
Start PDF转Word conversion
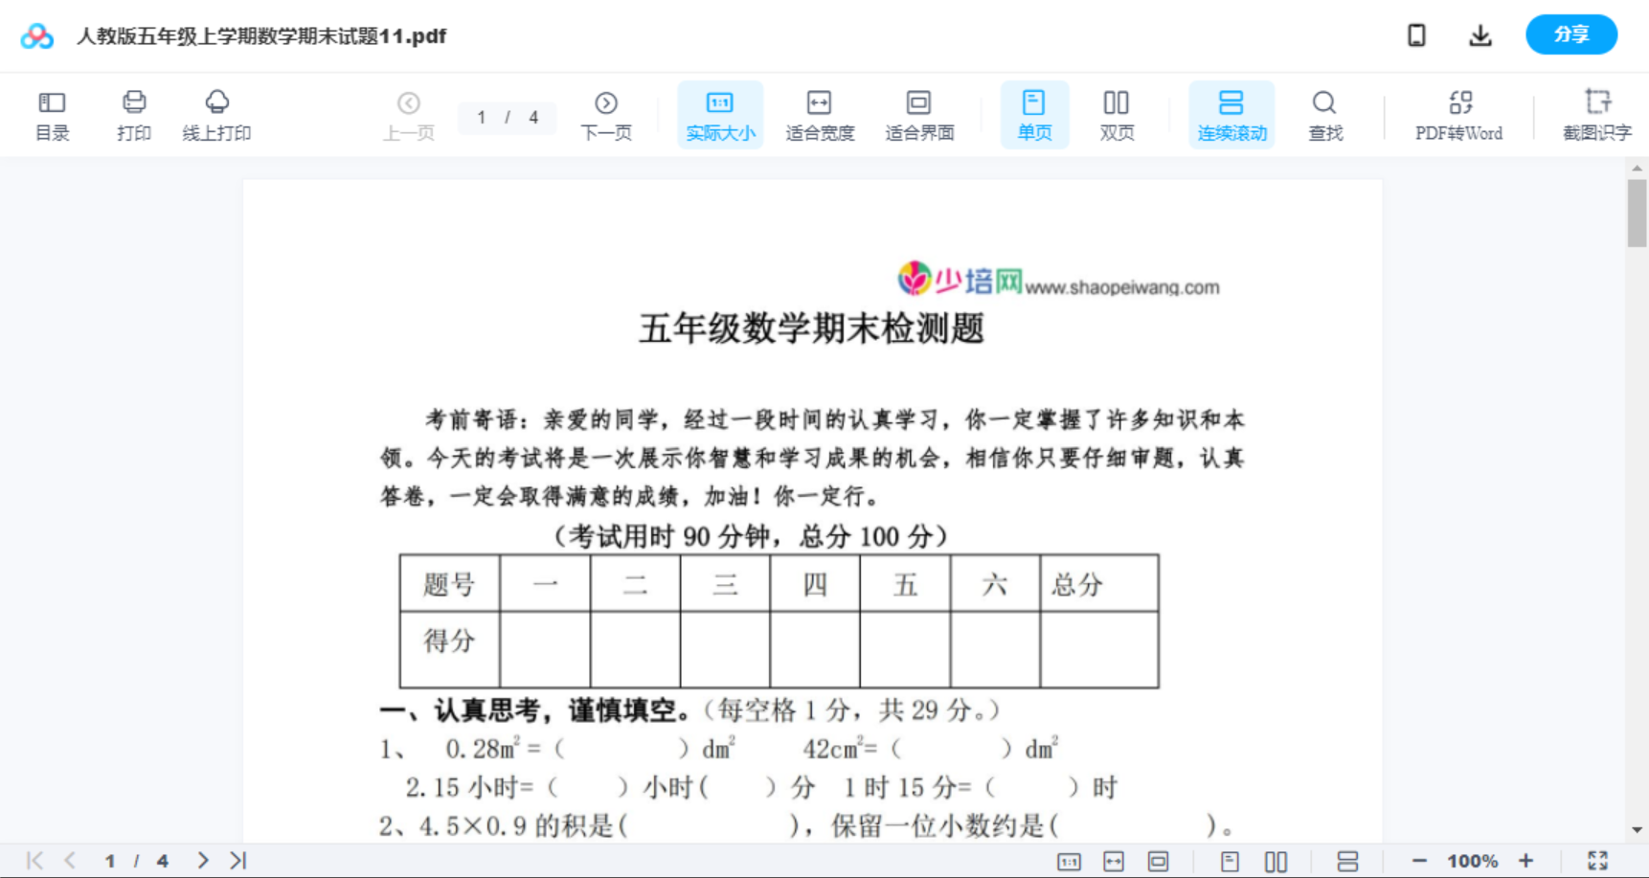[x=1458, y=114]
